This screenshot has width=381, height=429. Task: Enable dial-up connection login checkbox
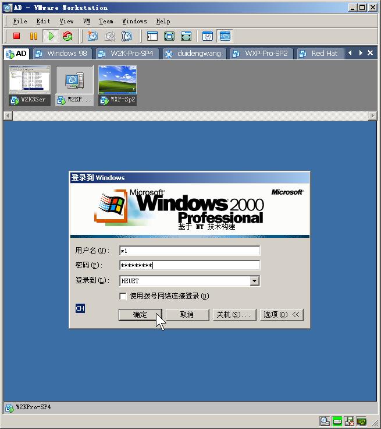(x=123, y=296)
